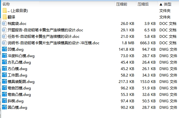179x118 pixels.
Task: Select 说明书-自动铅笔卡簧片生产连续模具的设计-冲压模.doc
Action: [53, 43]
